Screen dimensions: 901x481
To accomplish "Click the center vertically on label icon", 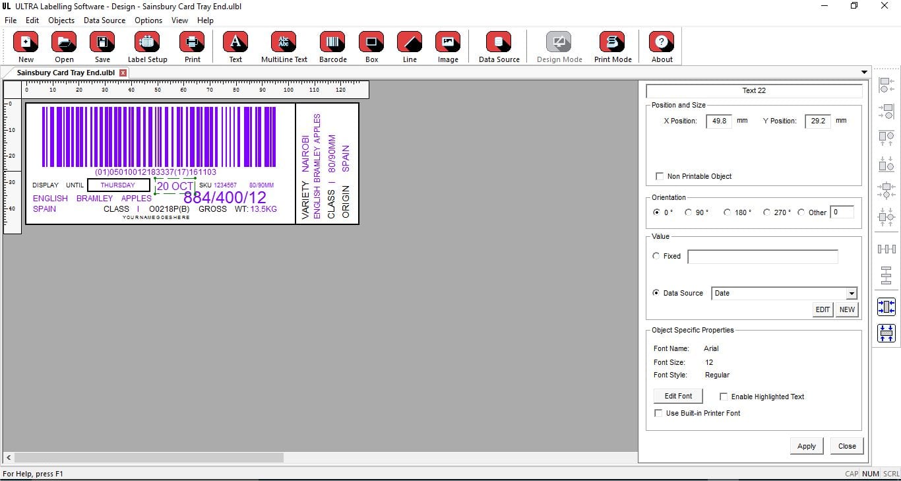I will coord(886,333).
